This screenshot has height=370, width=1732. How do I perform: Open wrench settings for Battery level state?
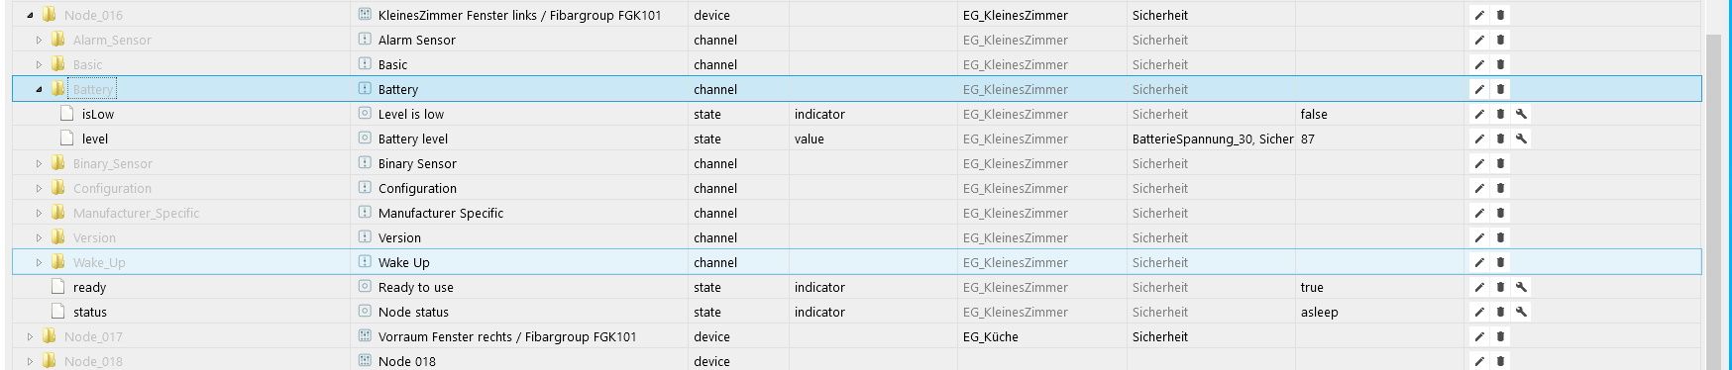coord(1522,139)
